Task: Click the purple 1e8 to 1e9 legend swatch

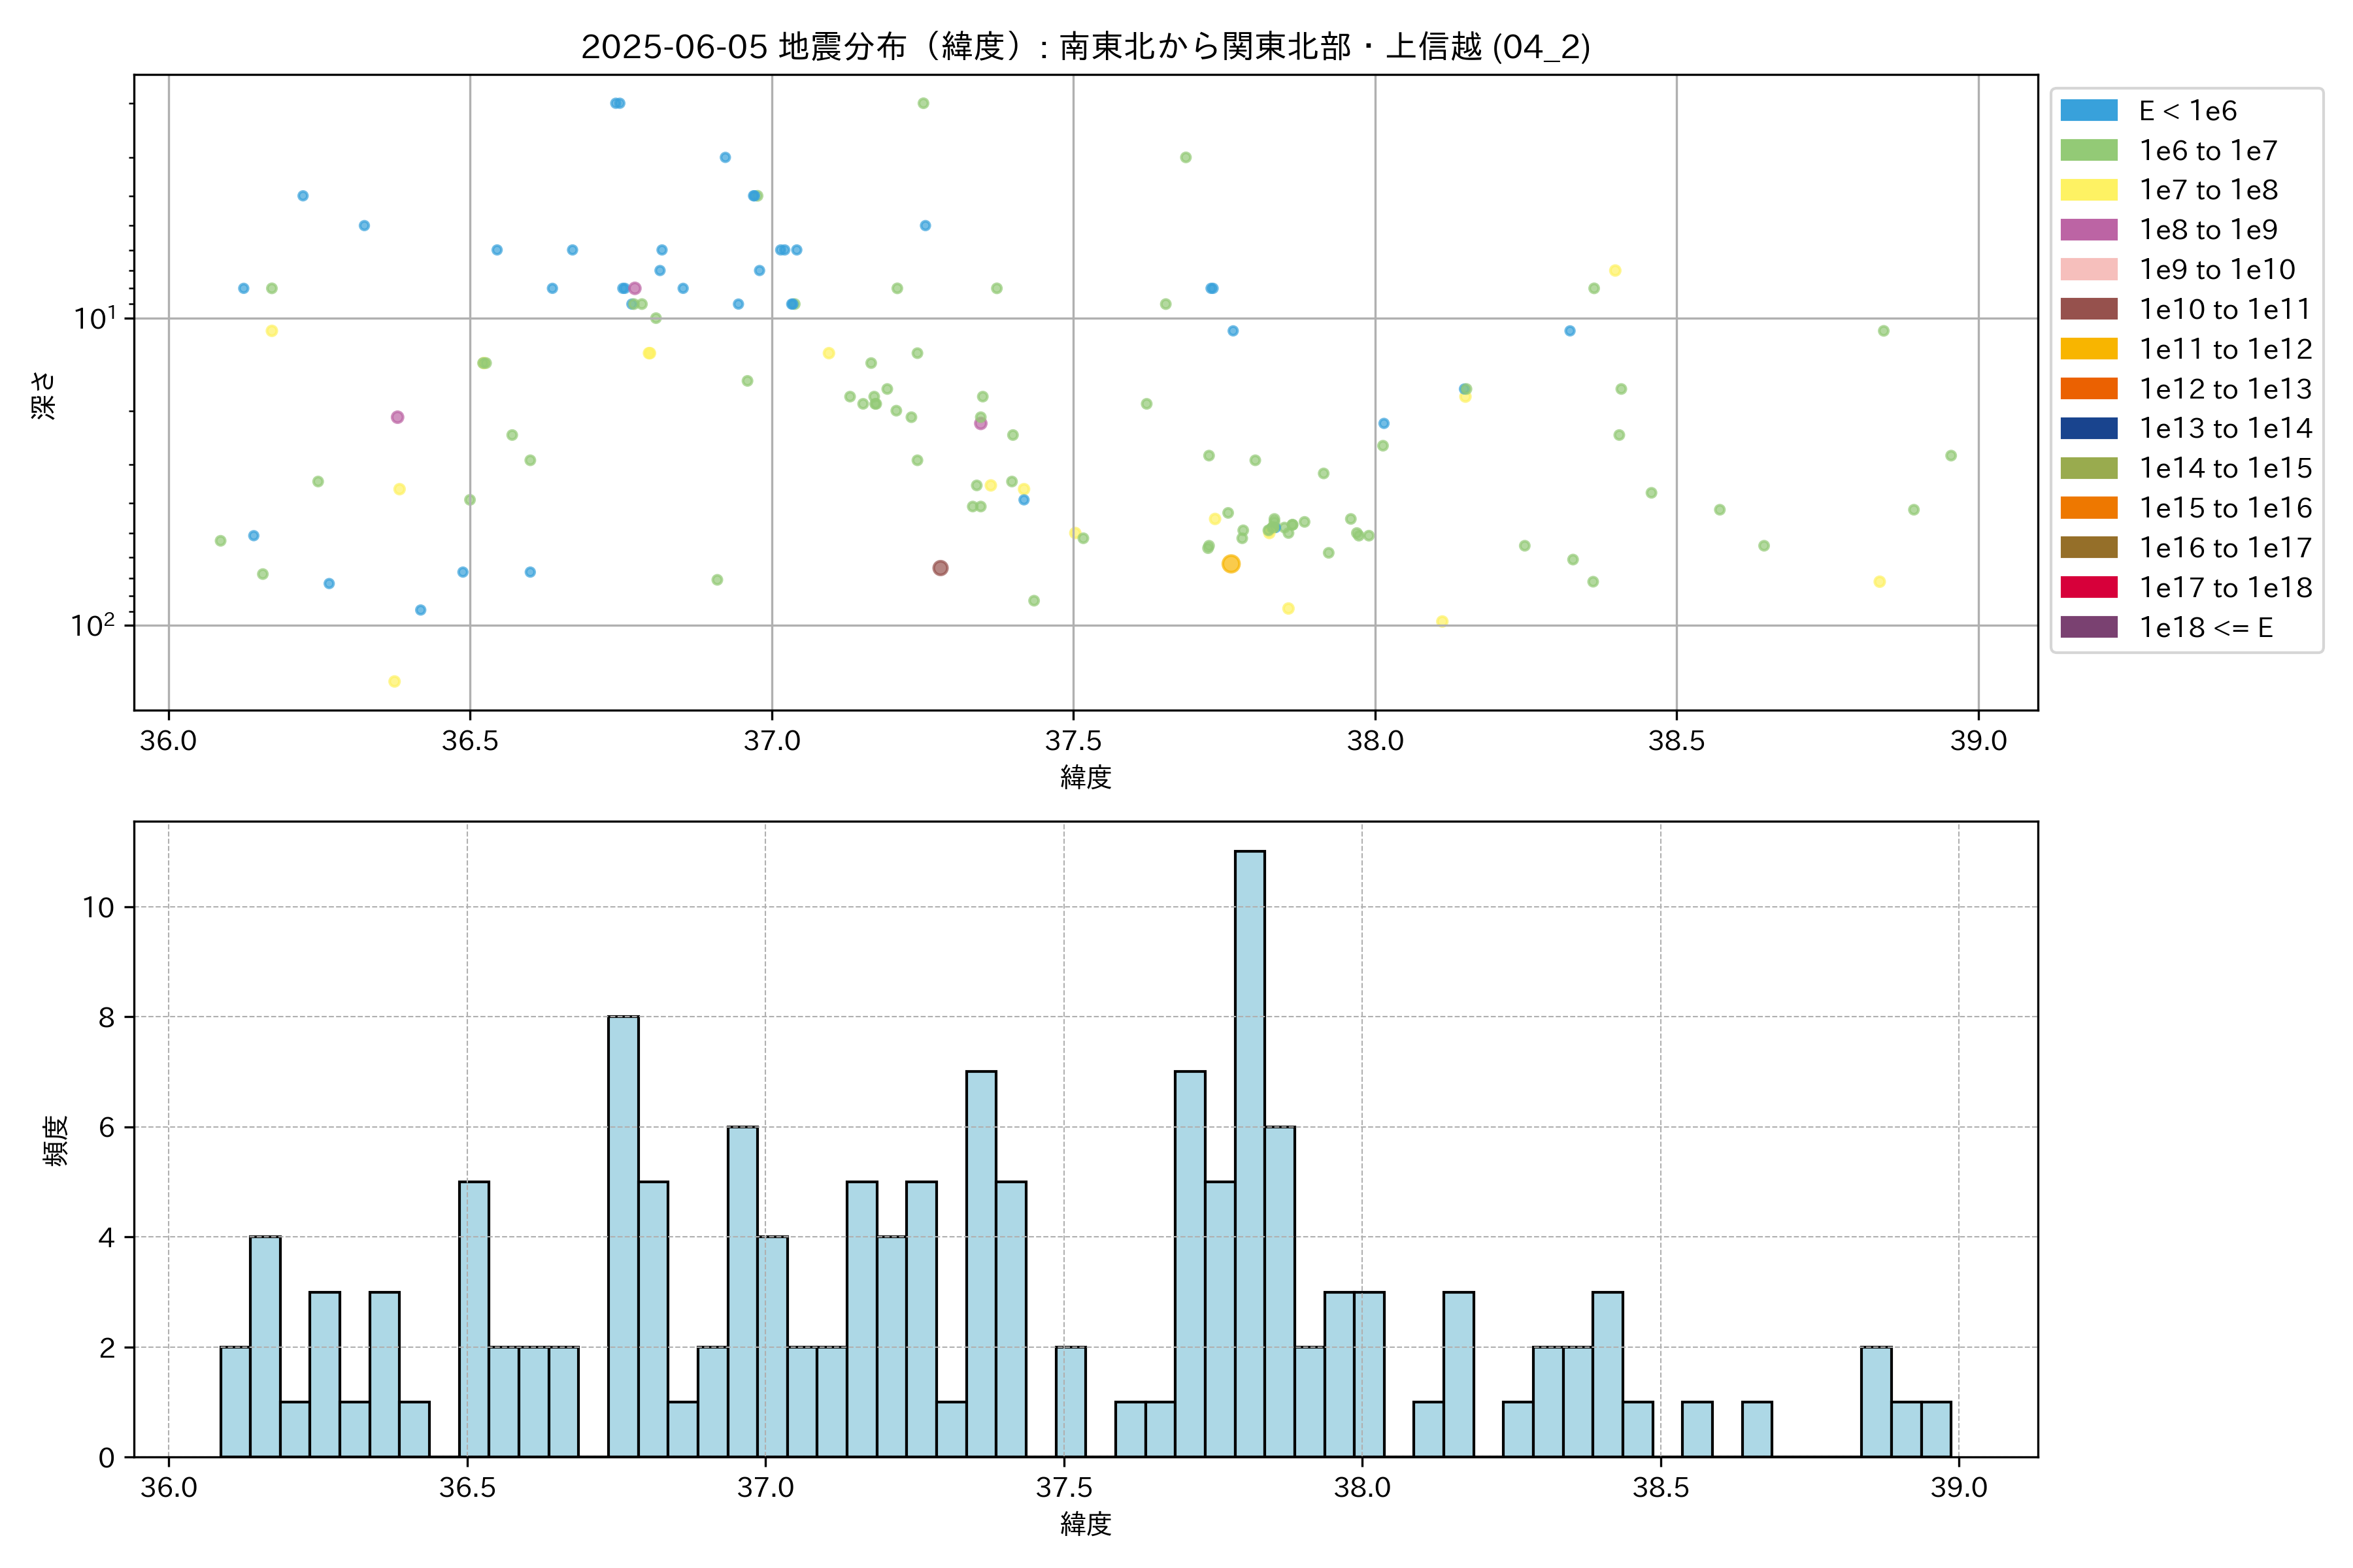Action: [x=2088, y=230]
